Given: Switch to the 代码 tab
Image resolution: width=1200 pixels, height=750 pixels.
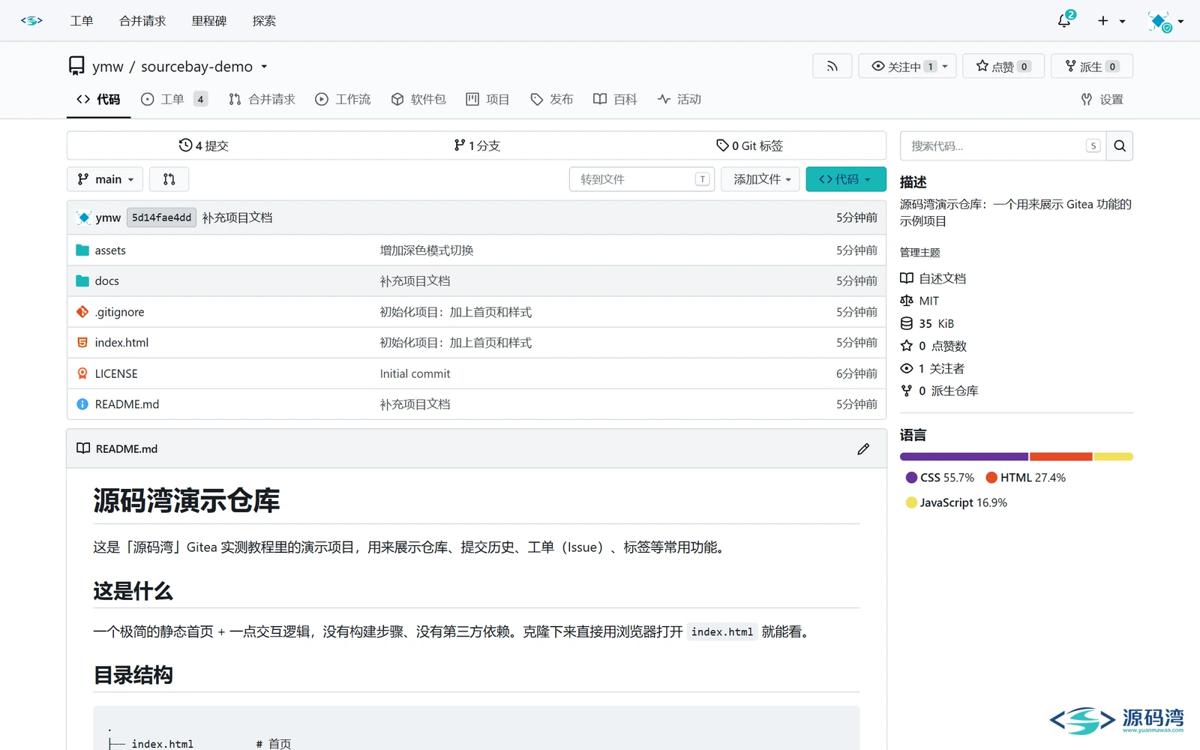Looking at the screenshot, I should (x=98, y=99).
